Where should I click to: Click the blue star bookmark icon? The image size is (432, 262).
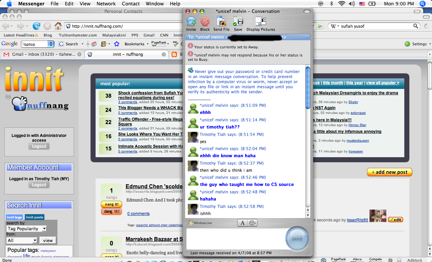pos(117,44)
